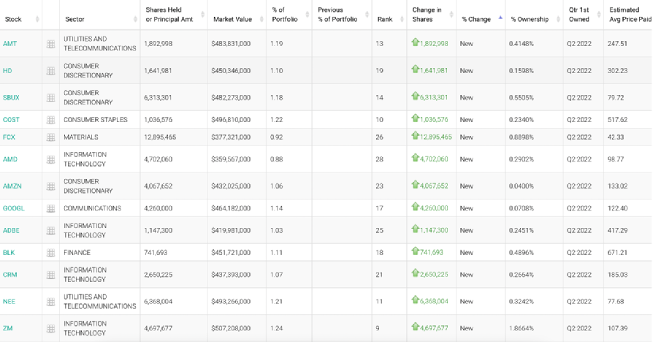Open the grid icon for GOOGL

(x=50, y=208)
